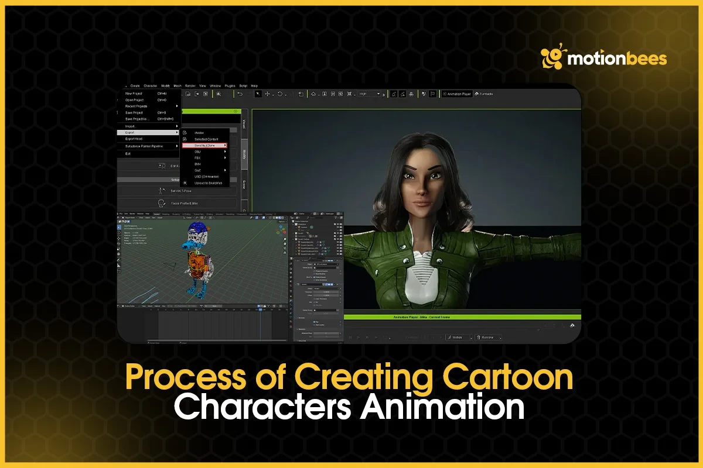Hide the Camera object with its eye toggle
Viewport: 703px width, 468px height.
pyautogui.click(x=337, y=228)
